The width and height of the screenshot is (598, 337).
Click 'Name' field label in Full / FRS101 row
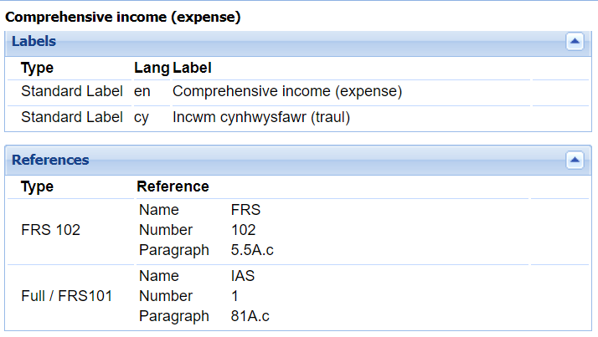[x=159, y=276]
